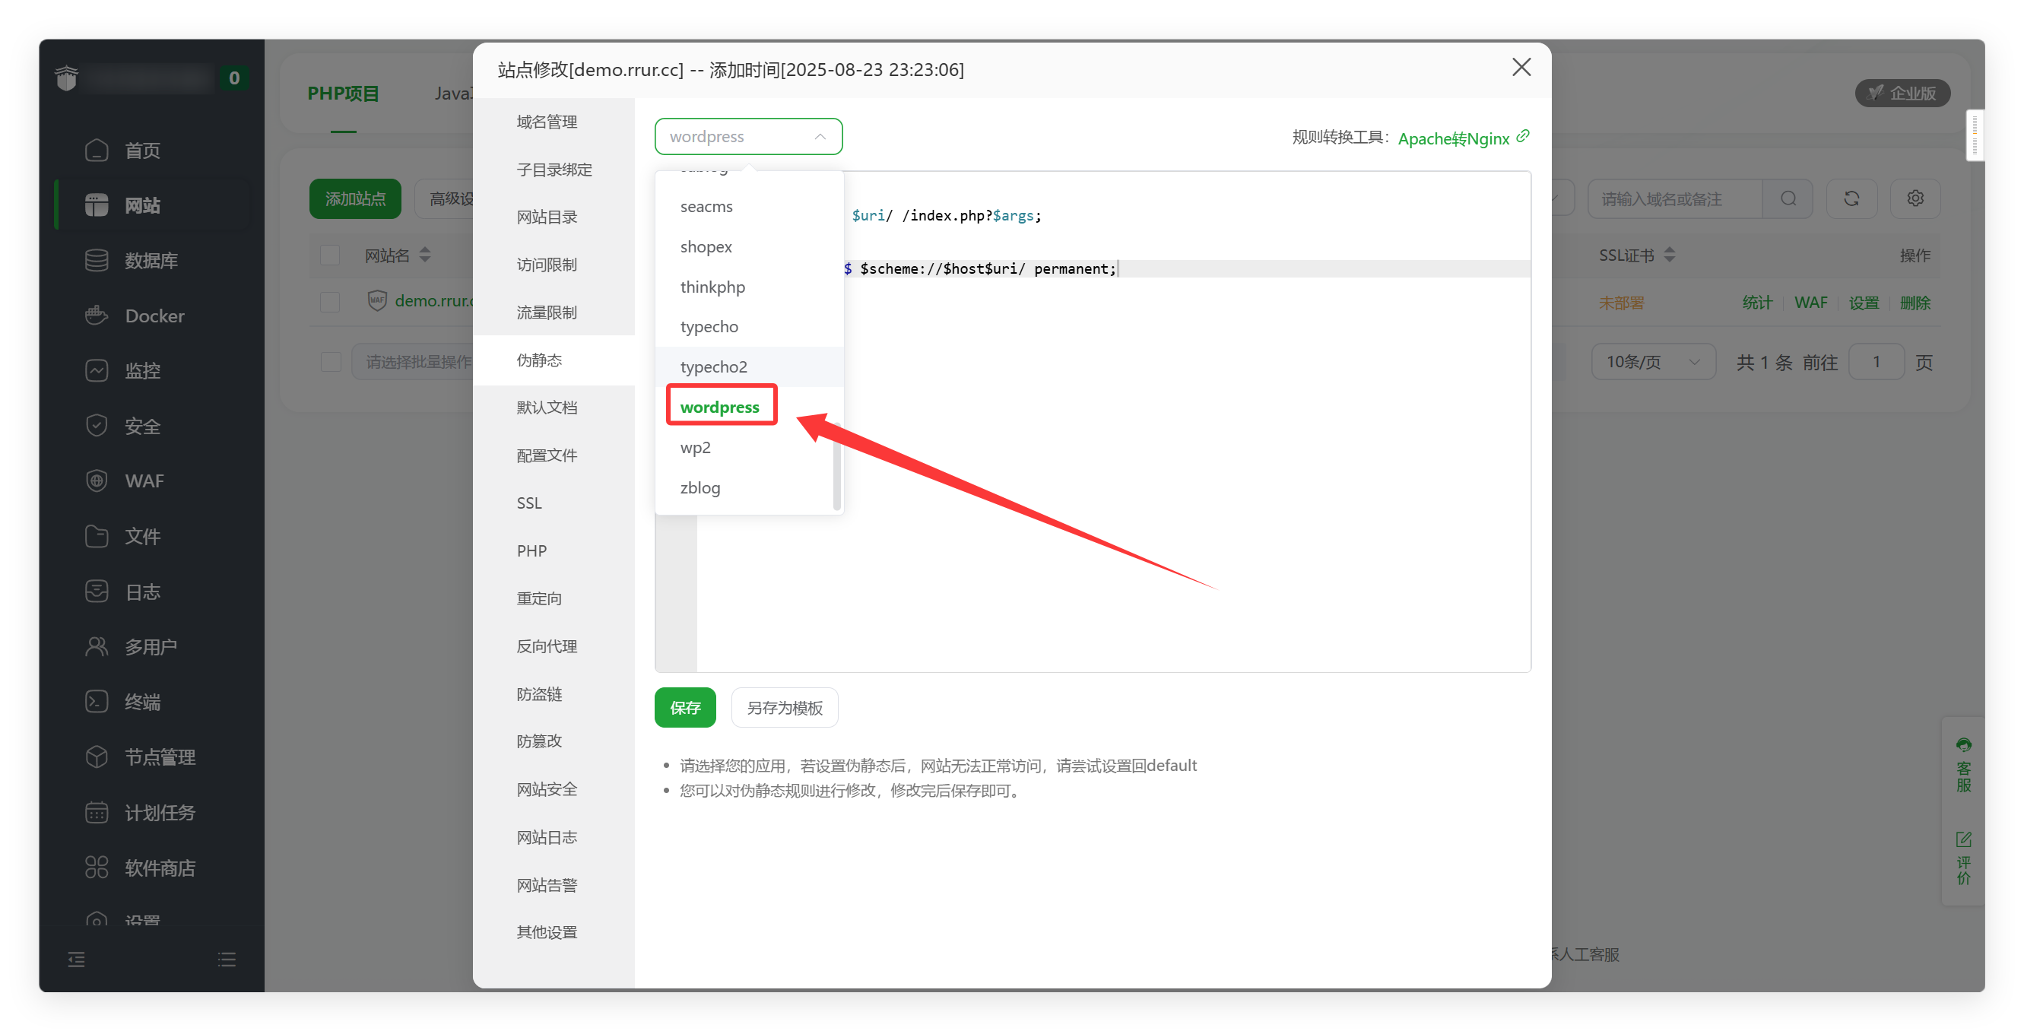Click 统计 link in site row
This screenshot has height=1031, width=2024.
(x=1758, y=303)
